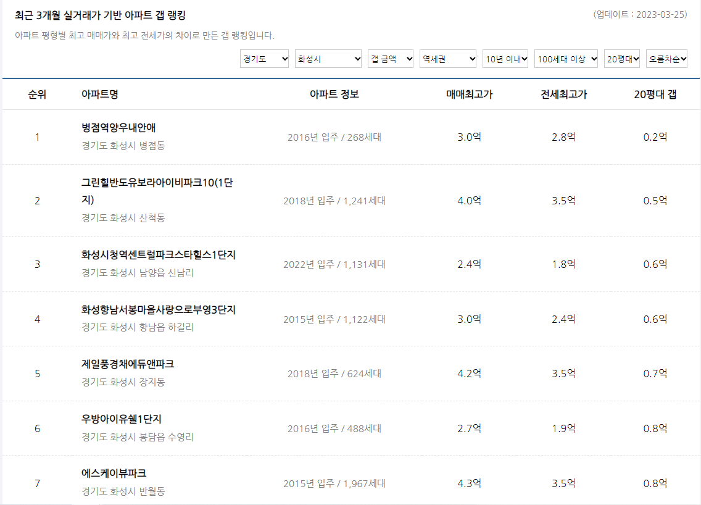The image size is (701, 505).
Task: Open the 역세권 station filter dropdown
Action: coord(448,59)
